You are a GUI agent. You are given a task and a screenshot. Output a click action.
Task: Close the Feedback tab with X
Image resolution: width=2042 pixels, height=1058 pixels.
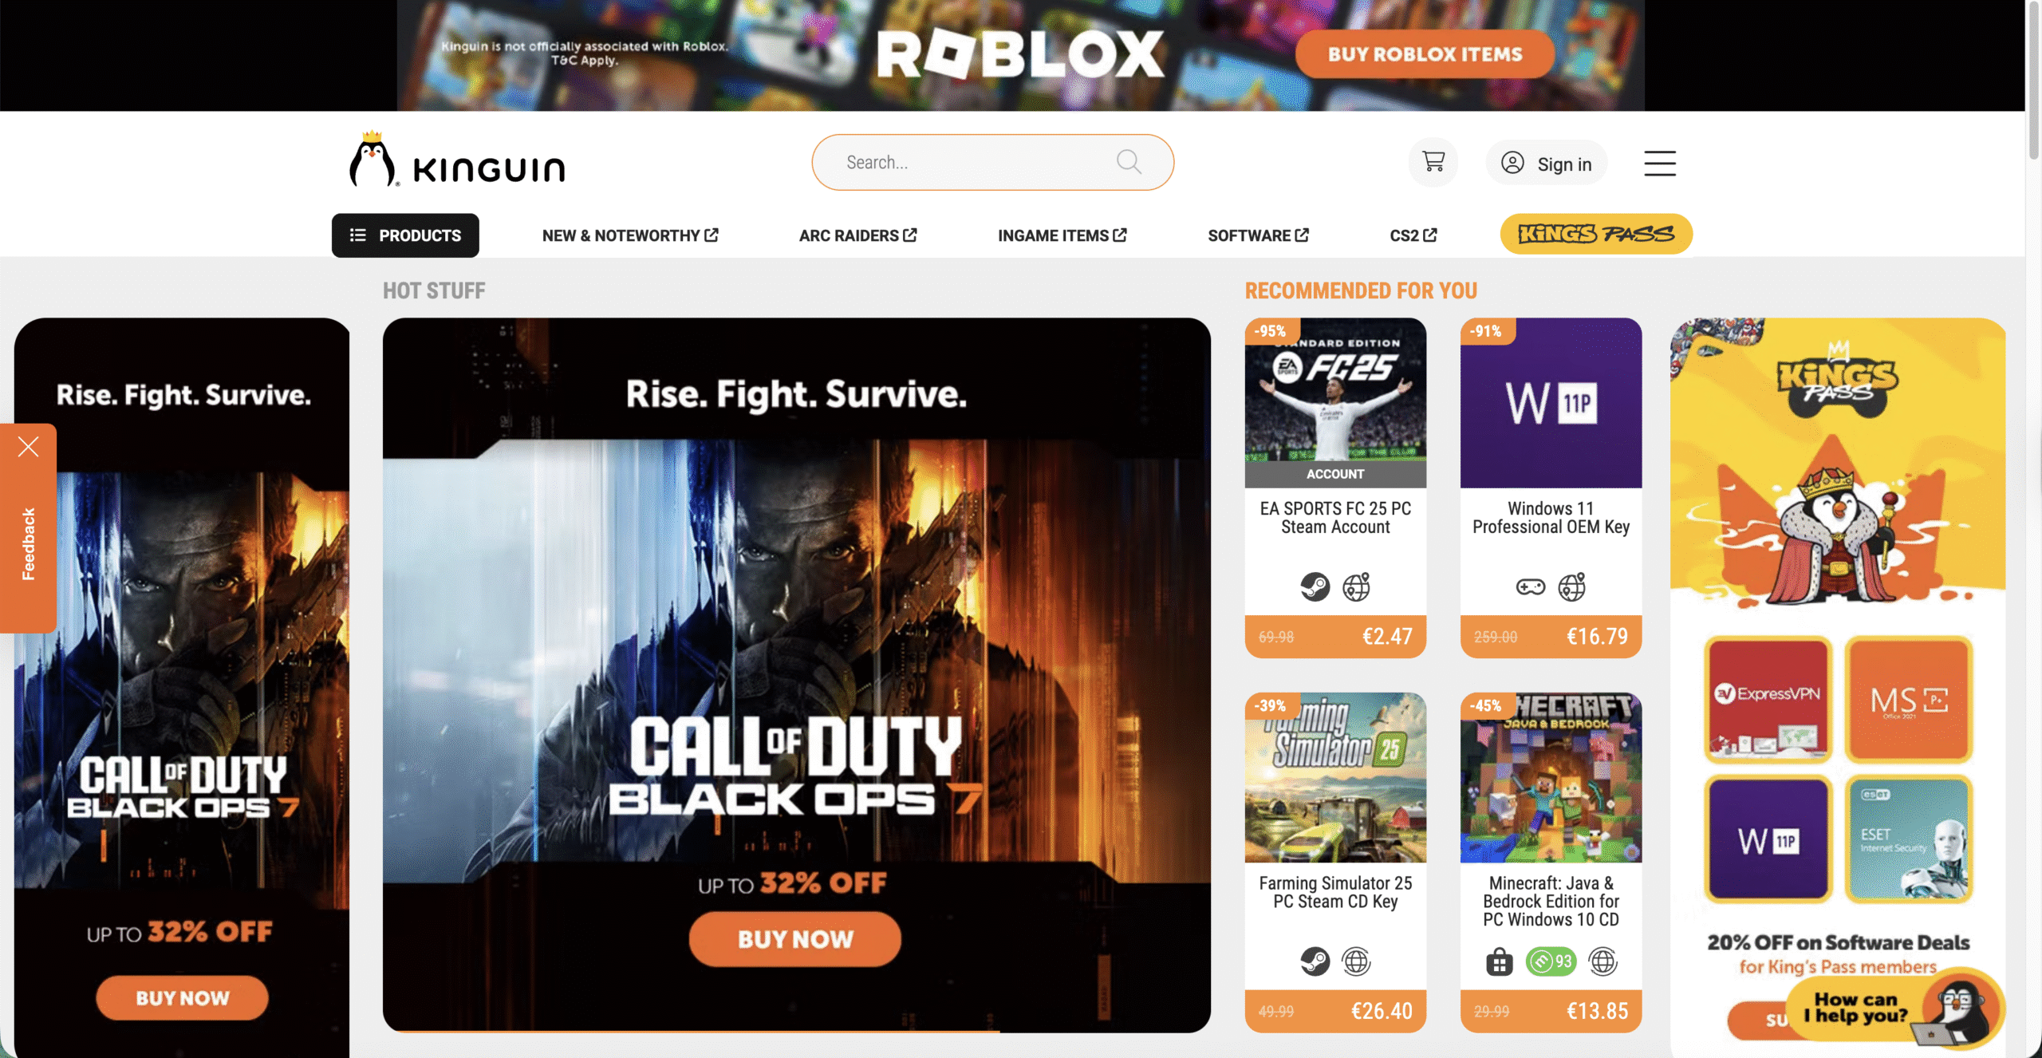[29, 446]
